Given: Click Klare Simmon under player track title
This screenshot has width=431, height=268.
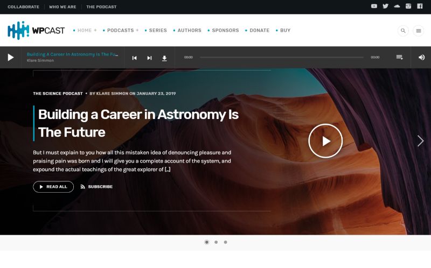Looking at the screenshot, I should coord(40,60).
